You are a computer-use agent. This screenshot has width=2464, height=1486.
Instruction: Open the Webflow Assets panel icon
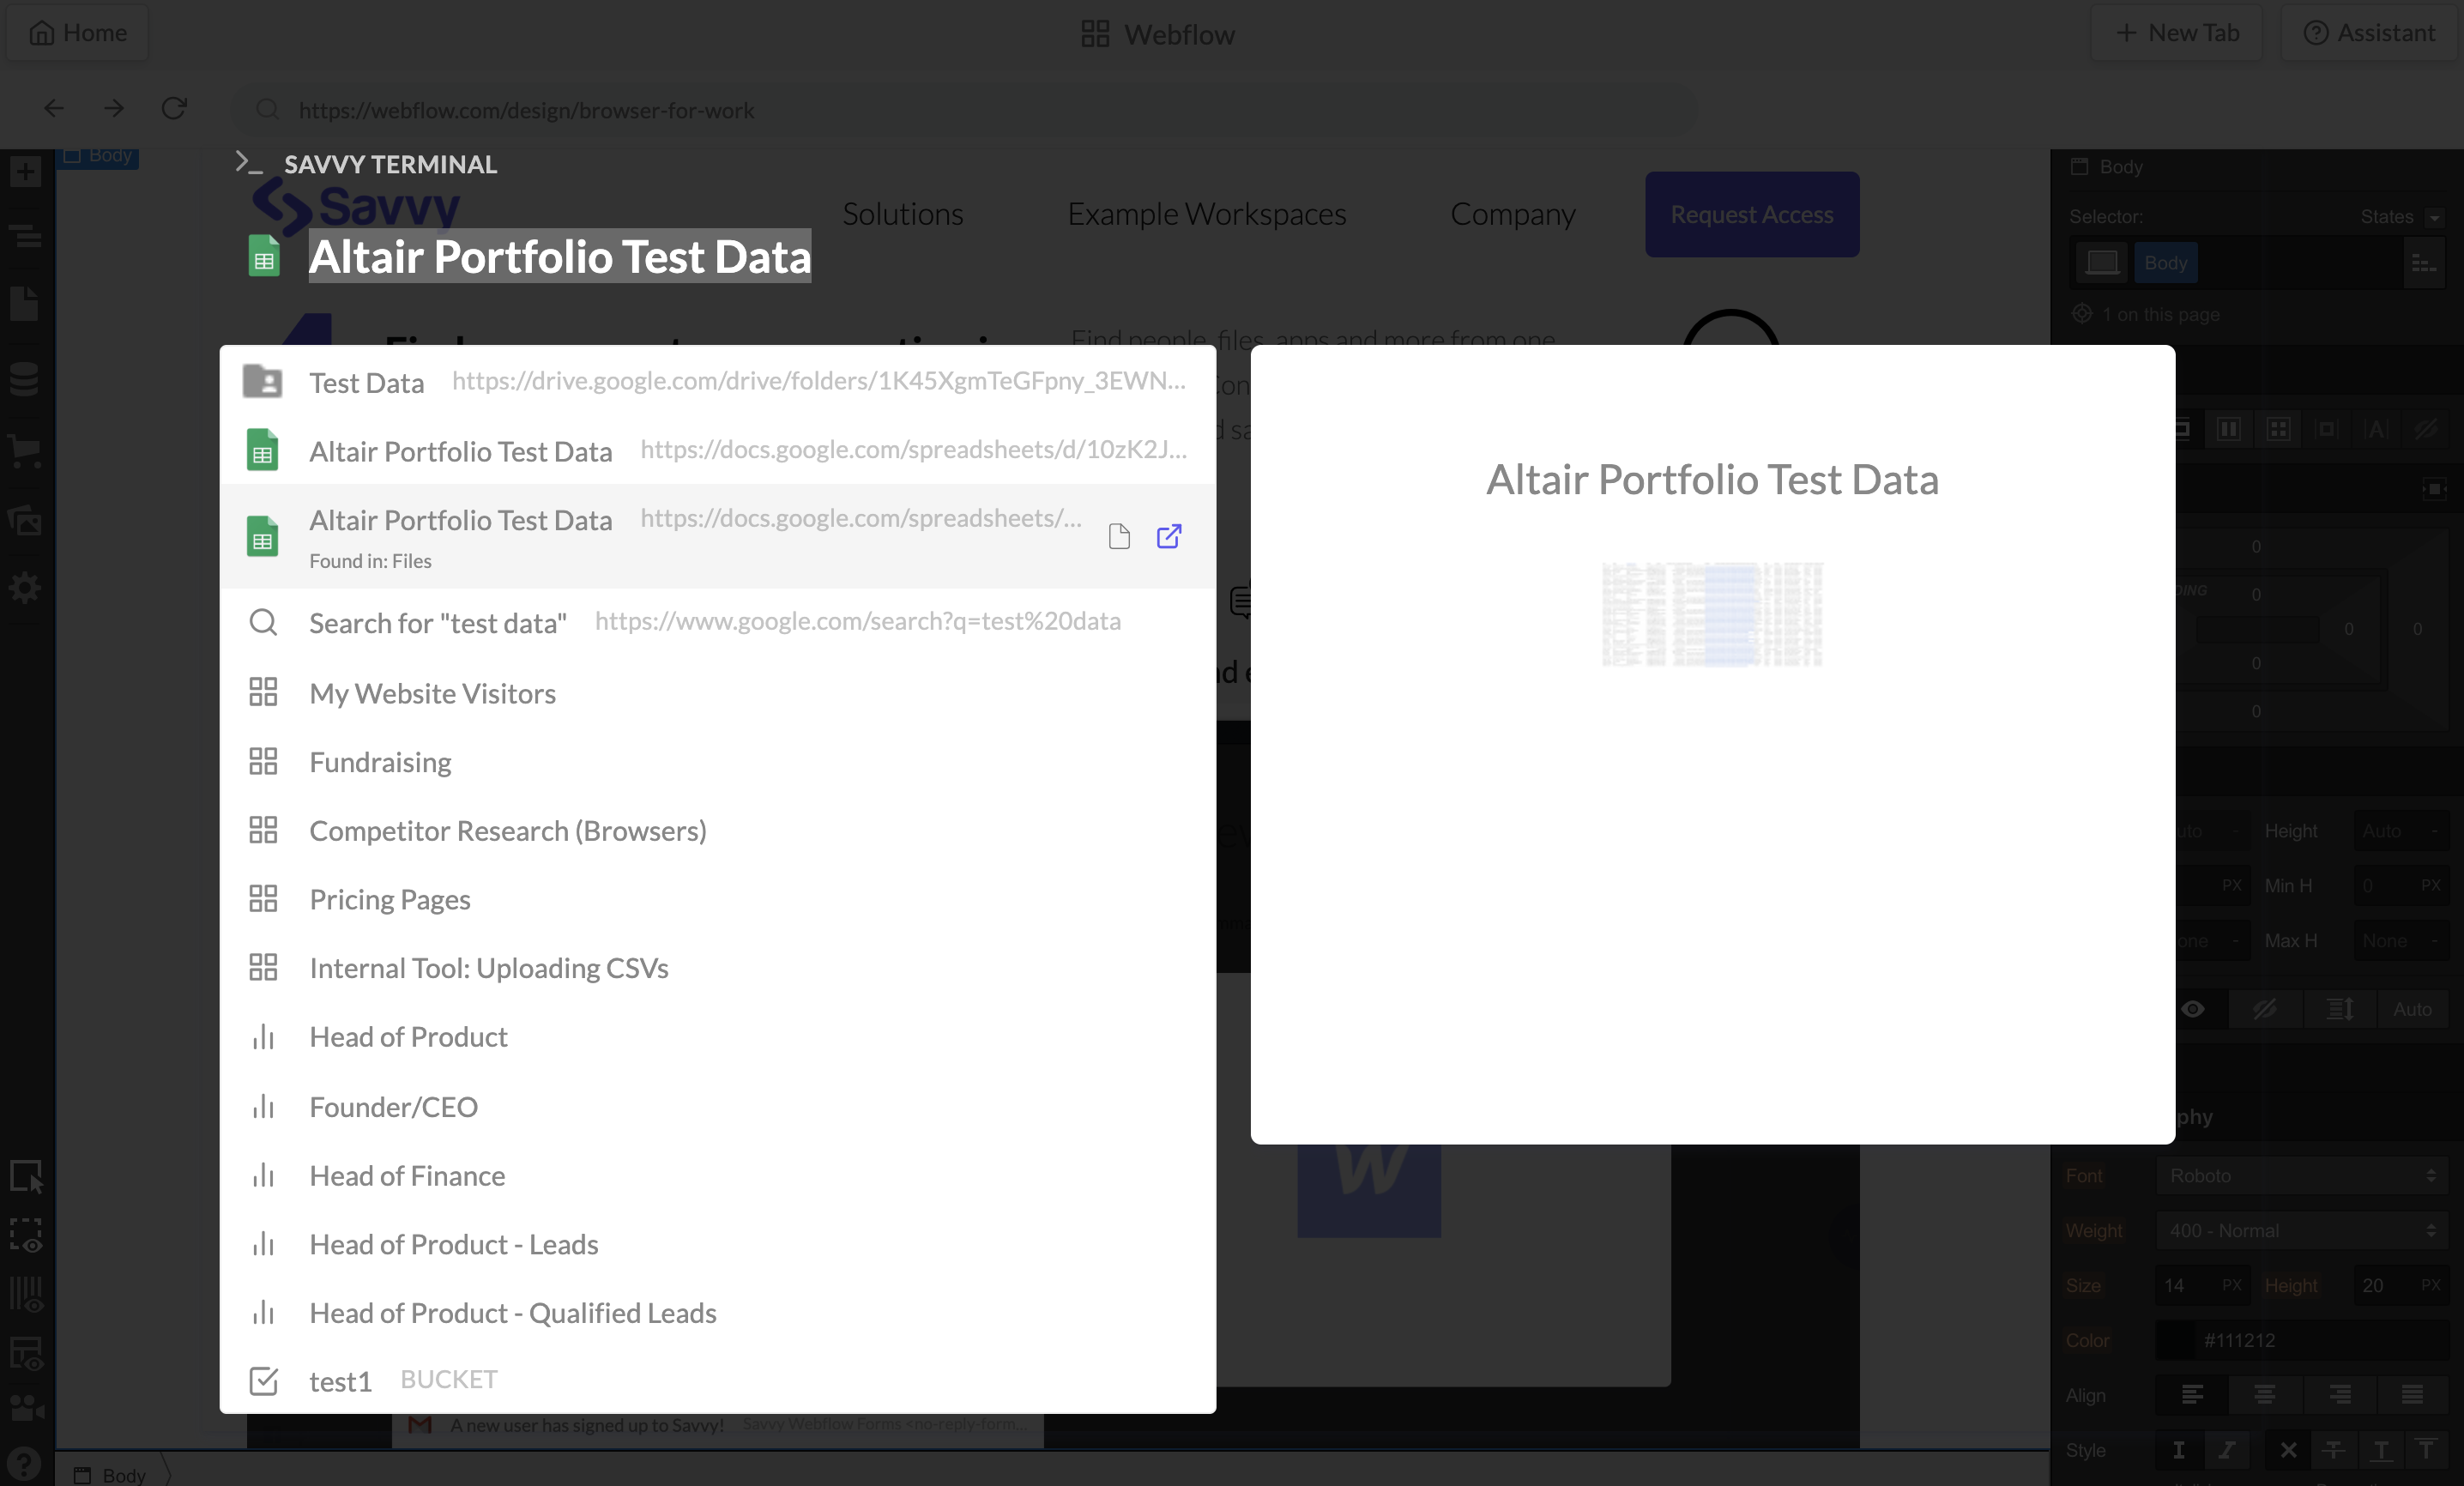coord(25,520)
